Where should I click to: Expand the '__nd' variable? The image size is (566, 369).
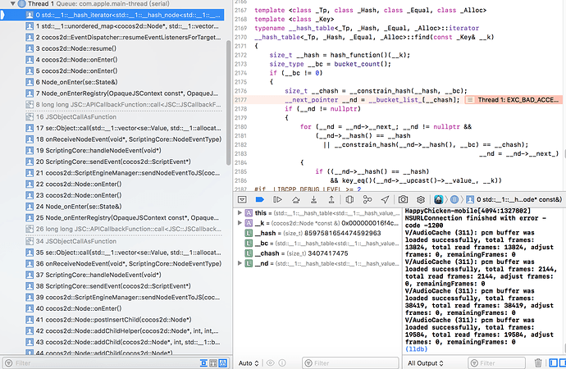(240, 263)
